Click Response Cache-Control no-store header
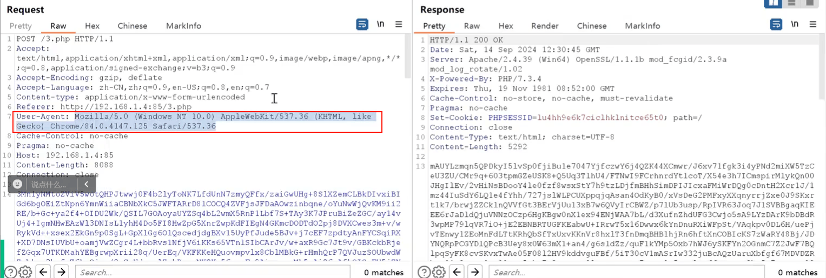 pos(551,98)
